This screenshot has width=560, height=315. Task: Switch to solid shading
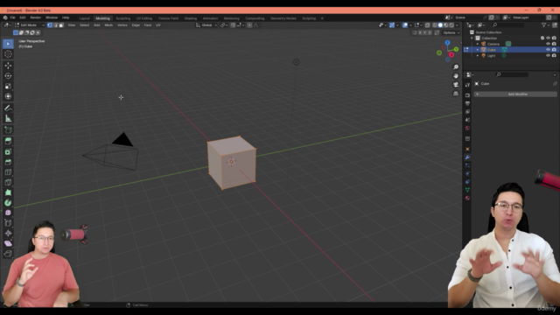pos(440,25)
